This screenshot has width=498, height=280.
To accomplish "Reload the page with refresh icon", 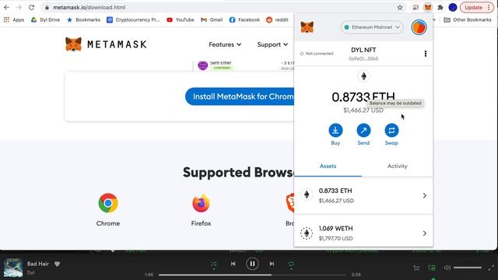I will 31,7.
